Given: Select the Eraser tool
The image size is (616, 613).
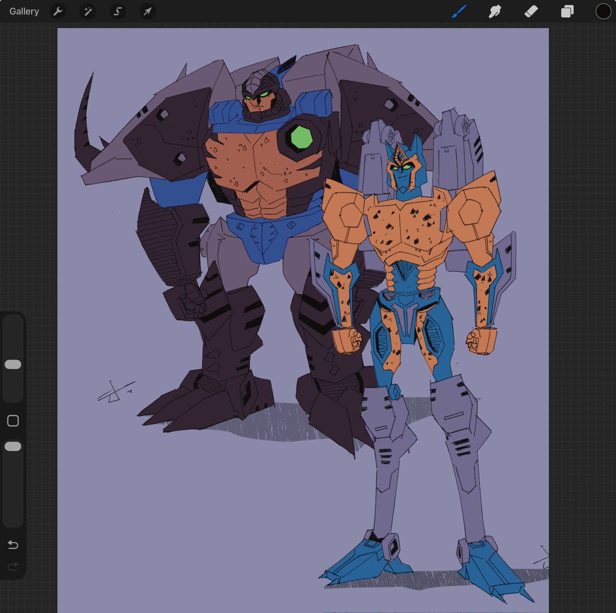Looking at the screenshot, I should [531, 11].
